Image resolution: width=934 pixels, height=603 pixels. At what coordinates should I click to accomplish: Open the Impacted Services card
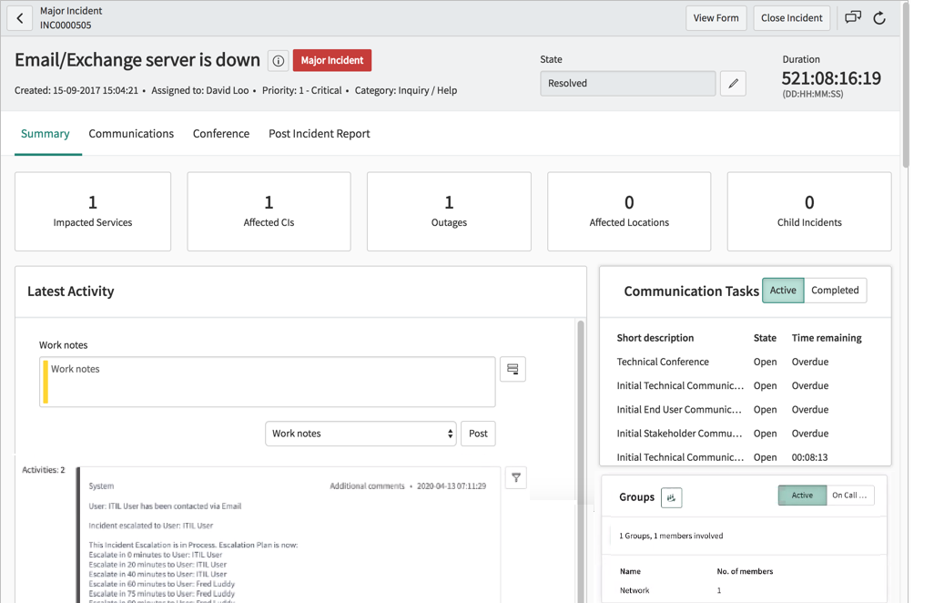click(93, 211)
